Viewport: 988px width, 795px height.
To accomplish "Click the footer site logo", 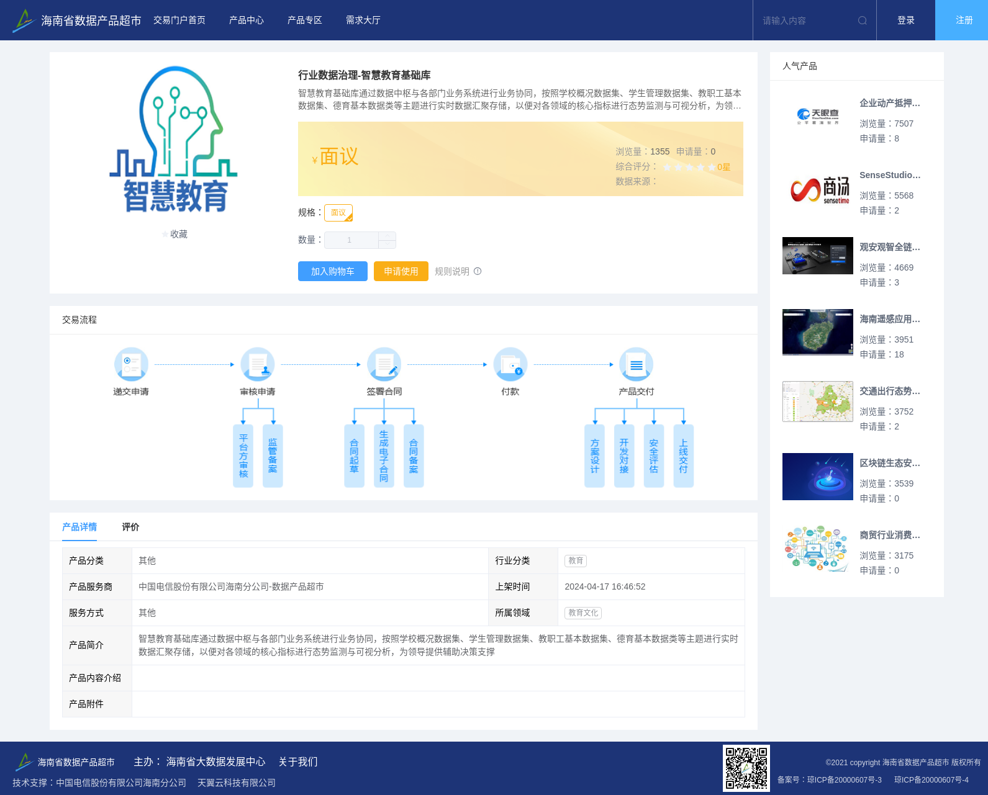I will click(x=24, y=762).
